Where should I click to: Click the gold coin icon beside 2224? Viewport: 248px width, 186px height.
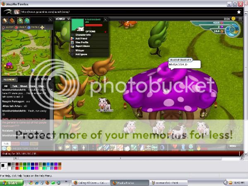[233, 19]
